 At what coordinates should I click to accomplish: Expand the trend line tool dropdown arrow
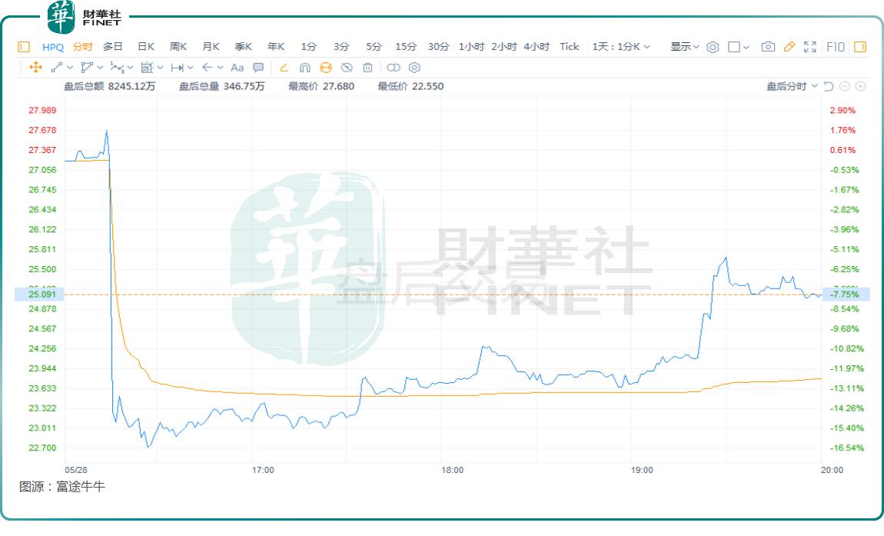(x=70, y=68)
